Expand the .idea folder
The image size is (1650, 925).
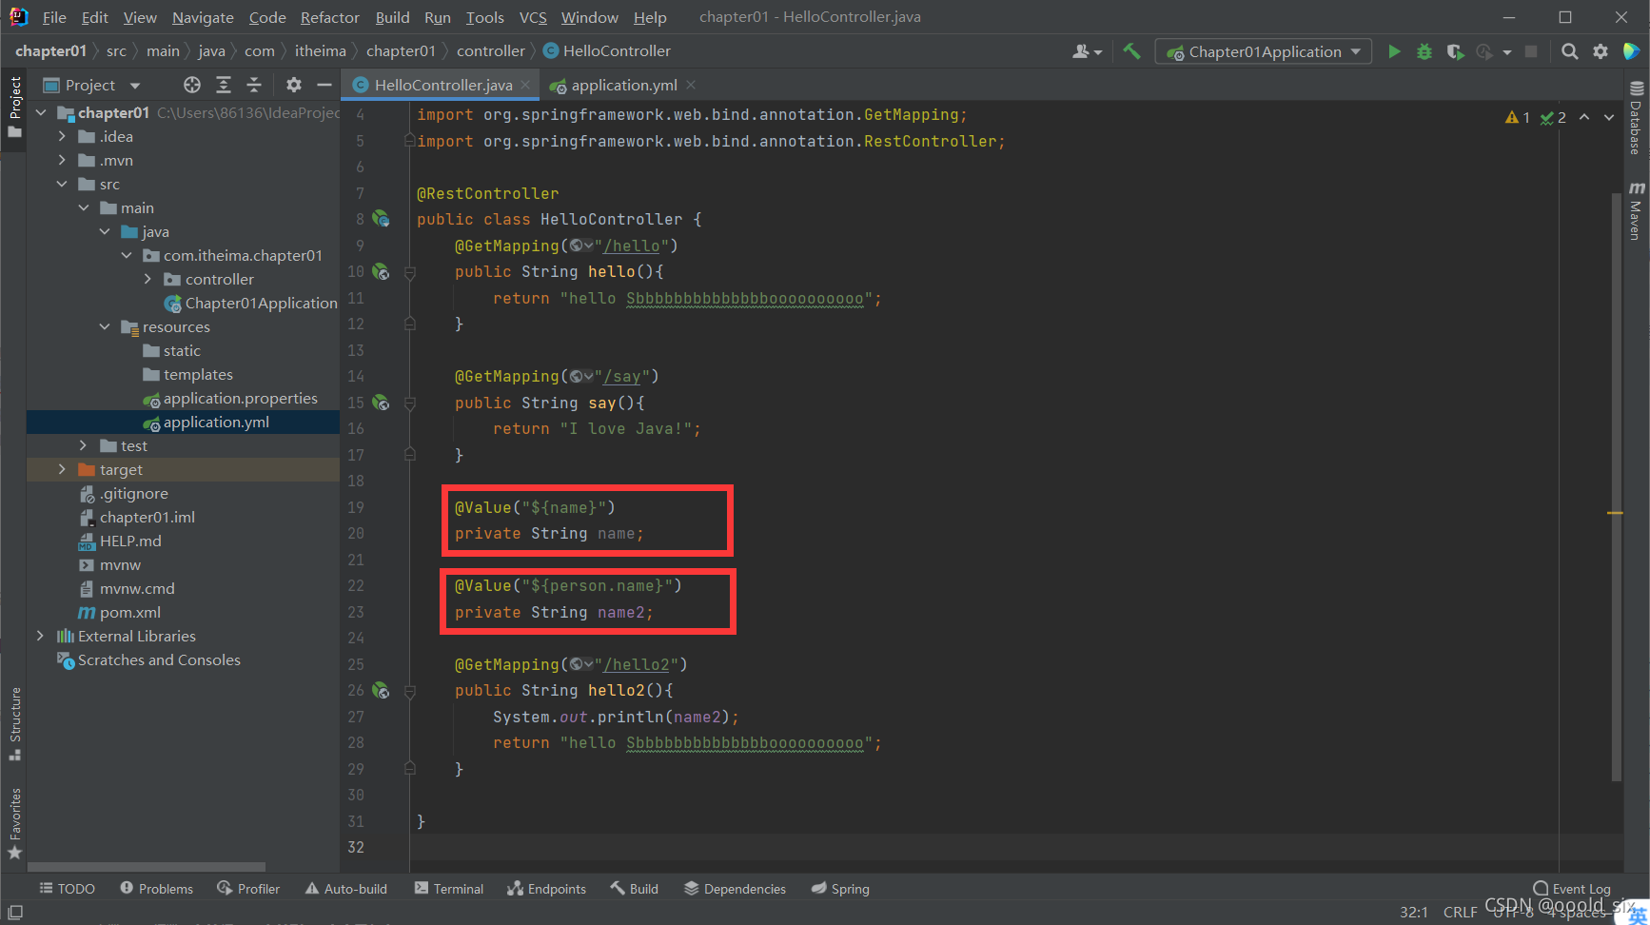(62, 136)
